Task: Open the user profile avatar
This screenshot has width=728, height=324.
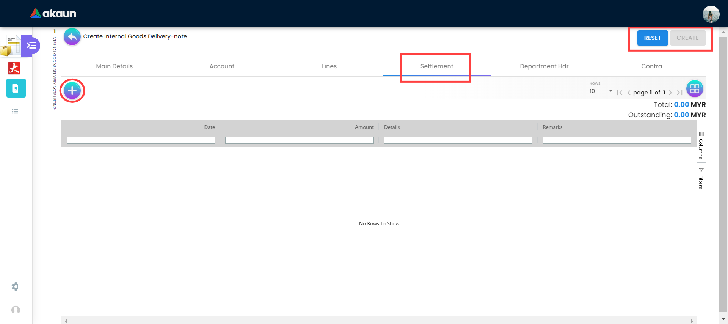Action: click(x=711, y=14)
